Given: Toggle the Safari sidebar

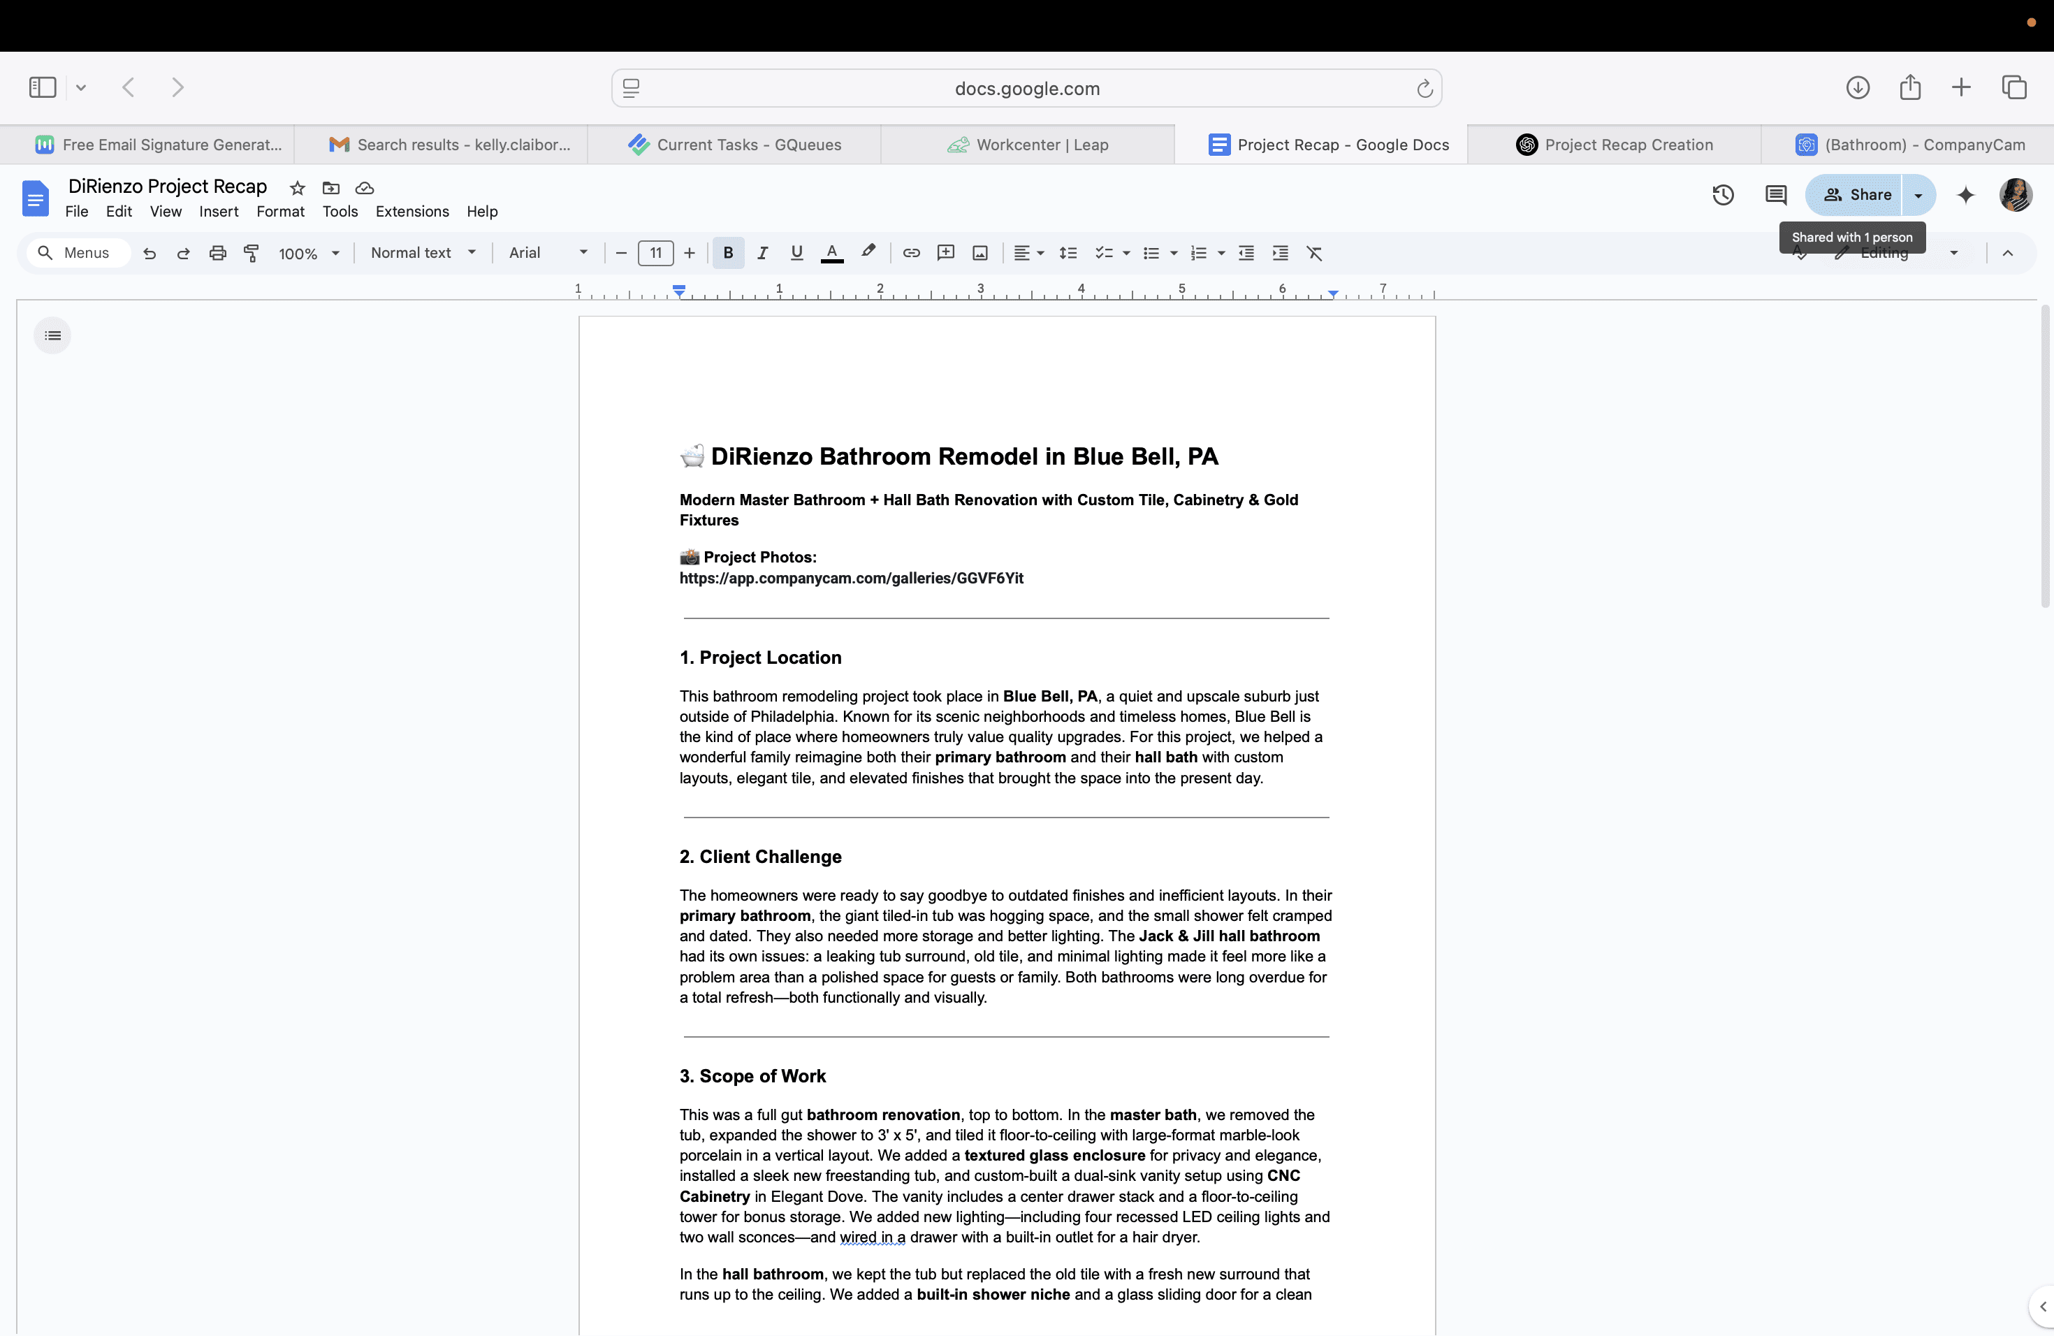Looking at the screenshot, I should pyautogui.click(x=43, y=87).
